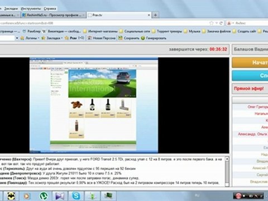268x201 pixels.
Task: Click the Генерировать toolbar button
Action: click(154, 38)
